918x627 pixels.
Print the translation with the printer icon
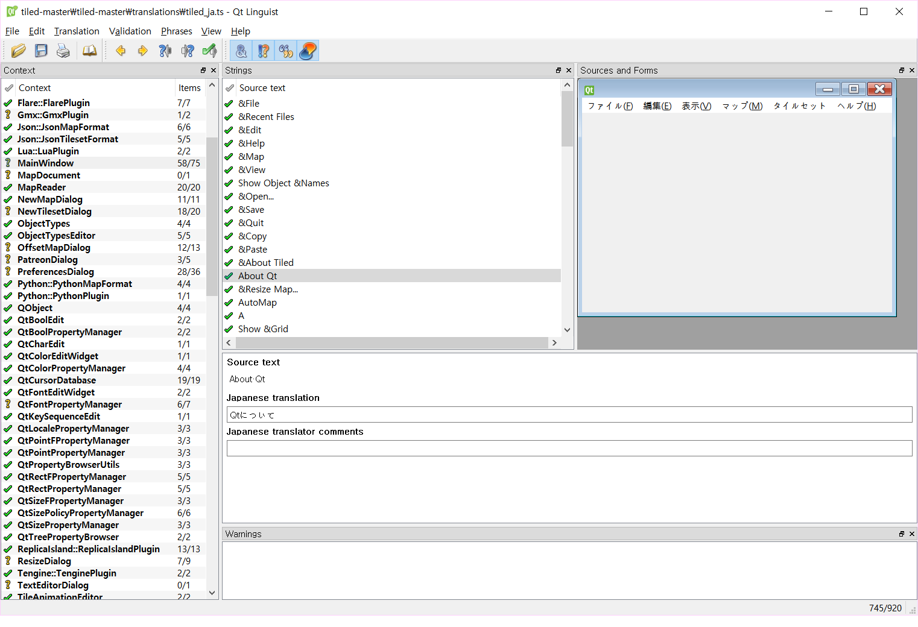tap(63, 51)
